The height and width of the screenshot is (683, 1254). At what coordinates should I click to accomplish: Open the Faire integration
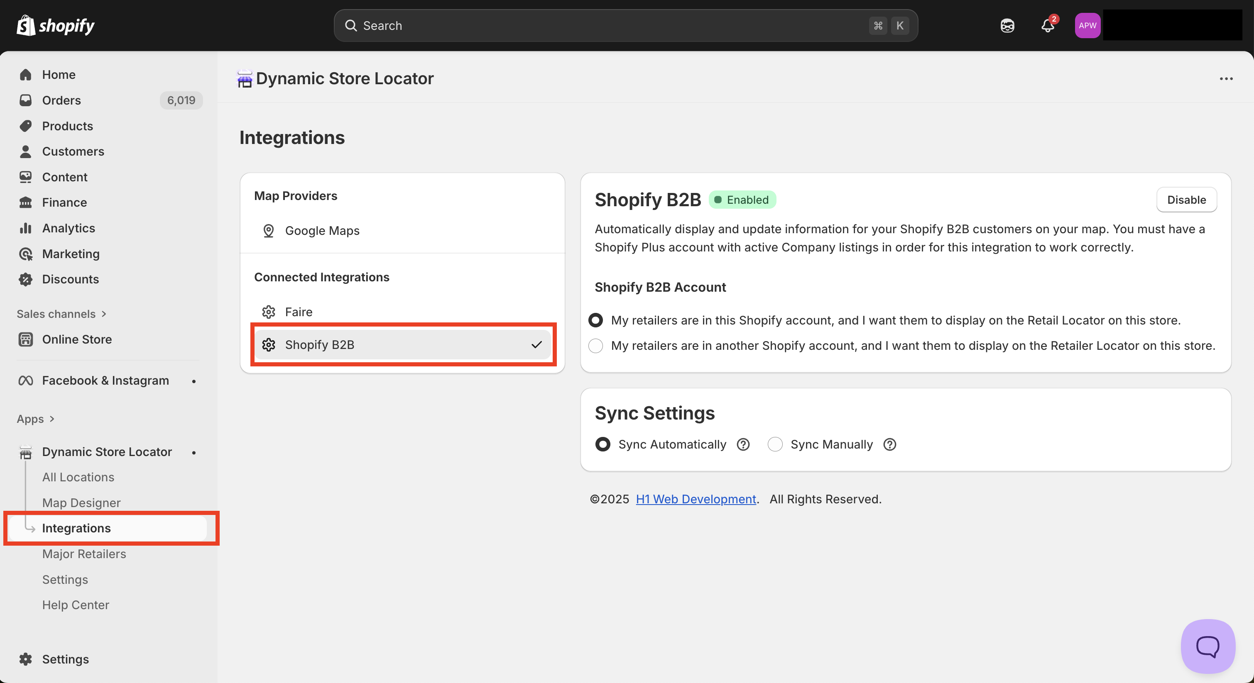pos(299,312)
